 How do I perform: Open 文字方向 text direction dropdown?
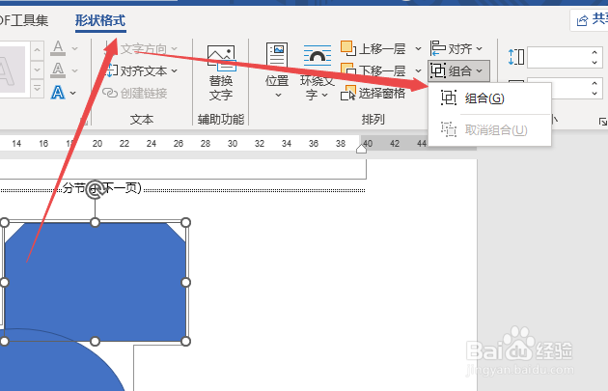point(142,49)
